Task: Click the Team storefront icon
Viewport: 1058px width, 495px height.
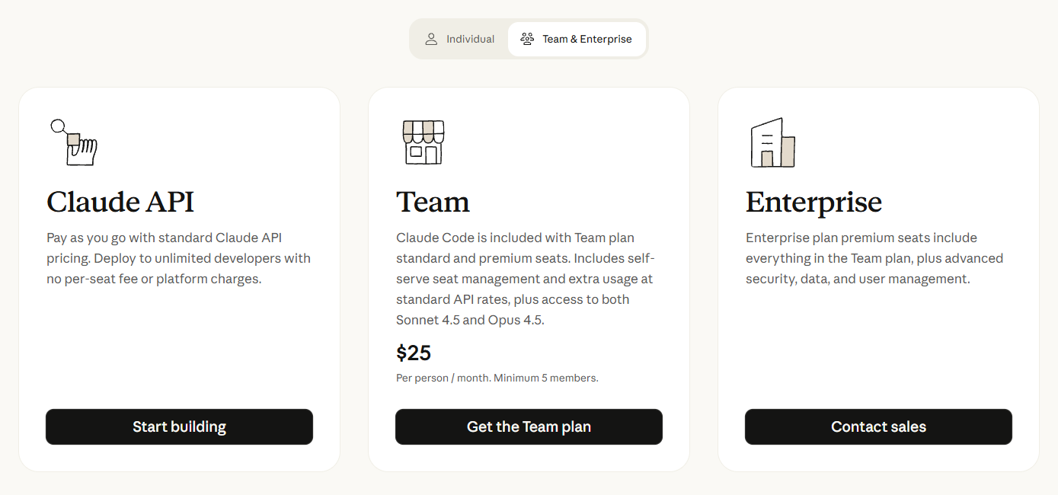Action: pyautogui.click(x=423, y=142)
